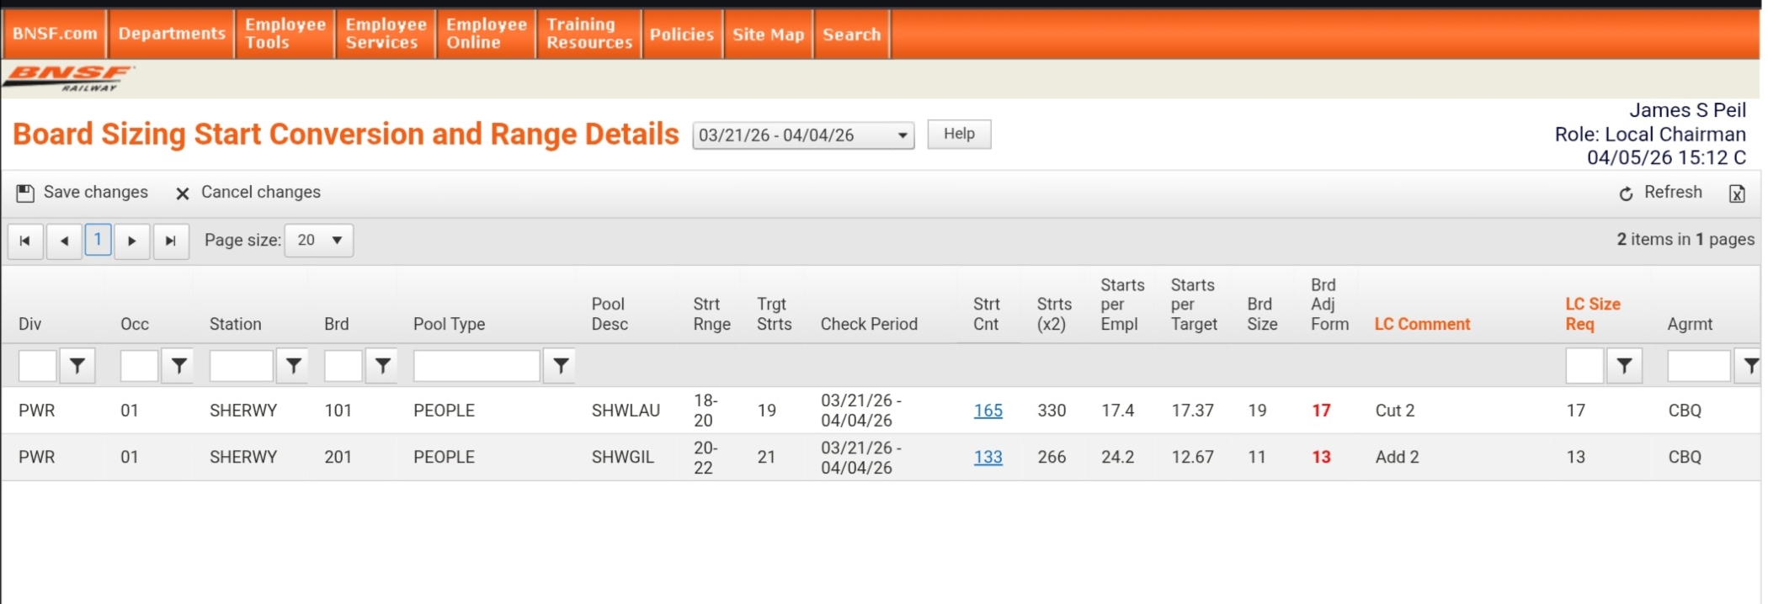
Task: Go to next page arrow
Action: click(132, 241)
